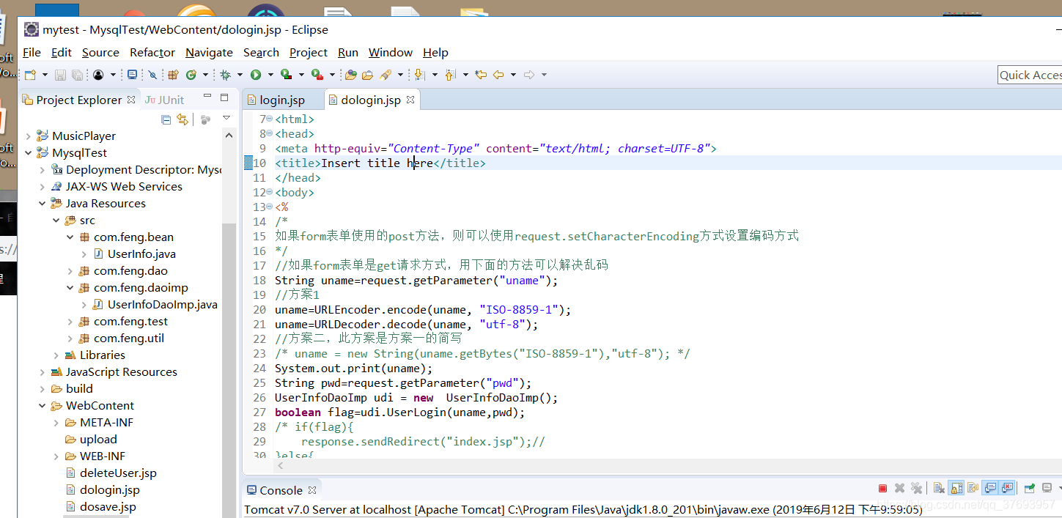Click the Open Type toolbar icon
Viewport: 1062px width, 518px height.
pos(350,75)
